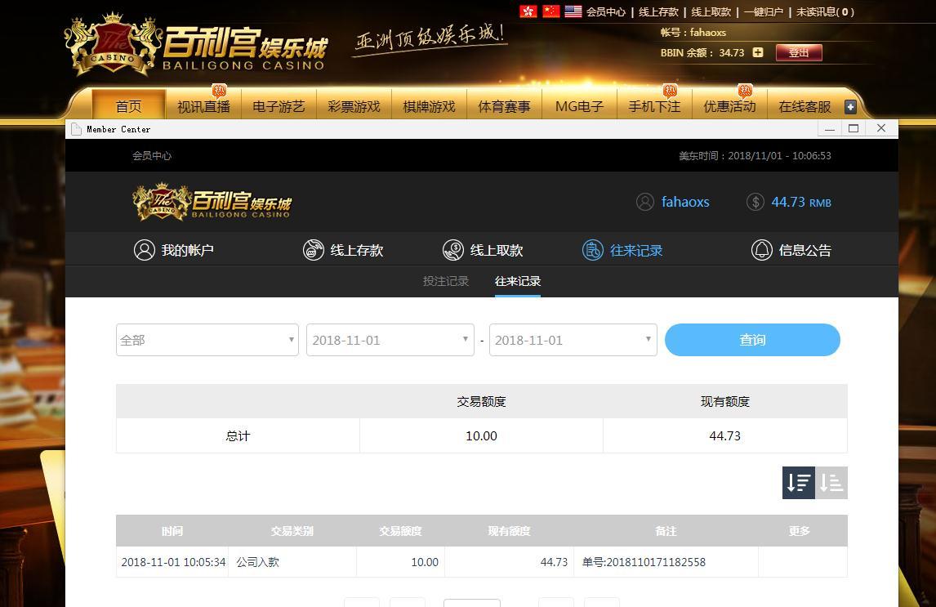Click the profile icon beside fahaoxs

pyautogui.click(x=644, y=202)
